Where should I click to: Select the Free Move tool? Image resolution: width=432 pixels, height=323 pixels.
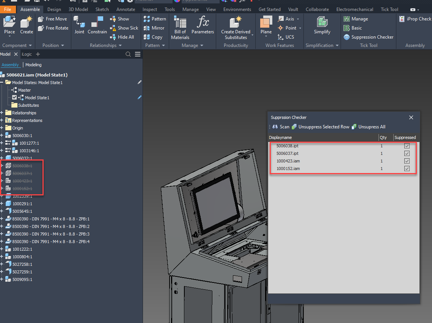(52, 19)
